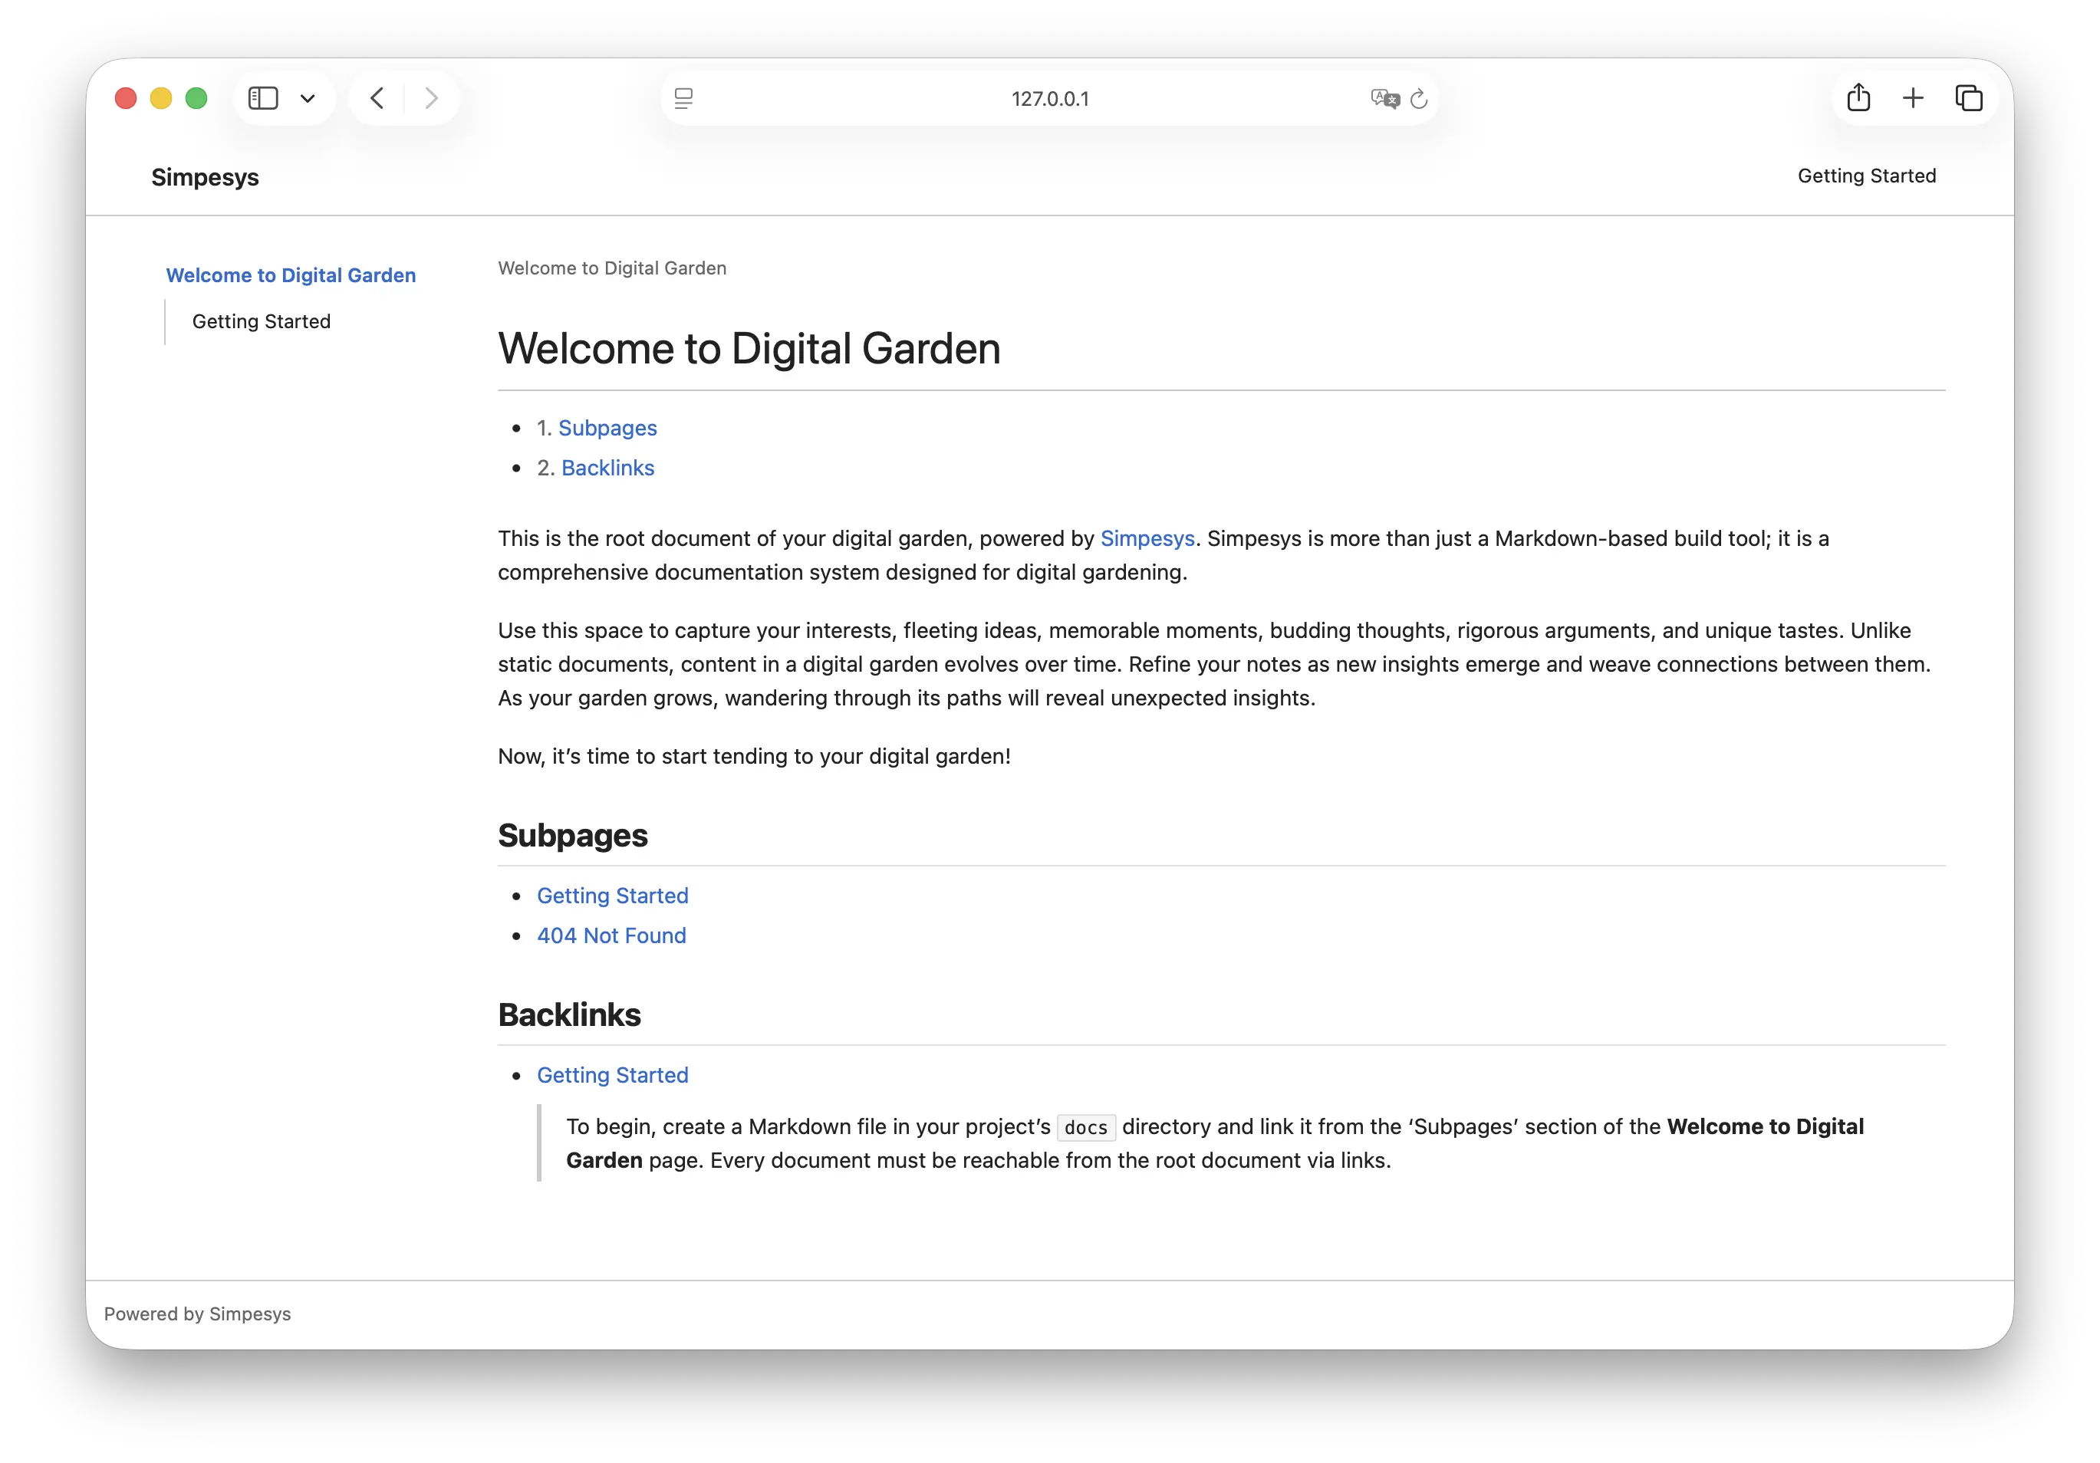The image size is (2100, 1463).
Task: Open Getting Started under Subpages section
Action: coord(612,895)
